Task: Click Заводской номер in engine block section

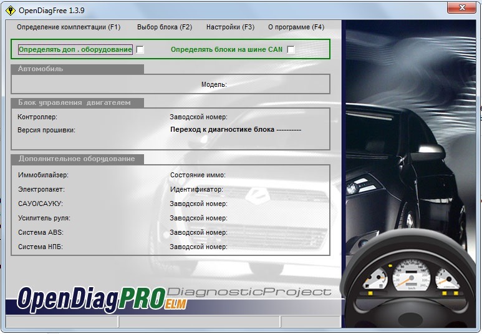Action: [198, 117]
